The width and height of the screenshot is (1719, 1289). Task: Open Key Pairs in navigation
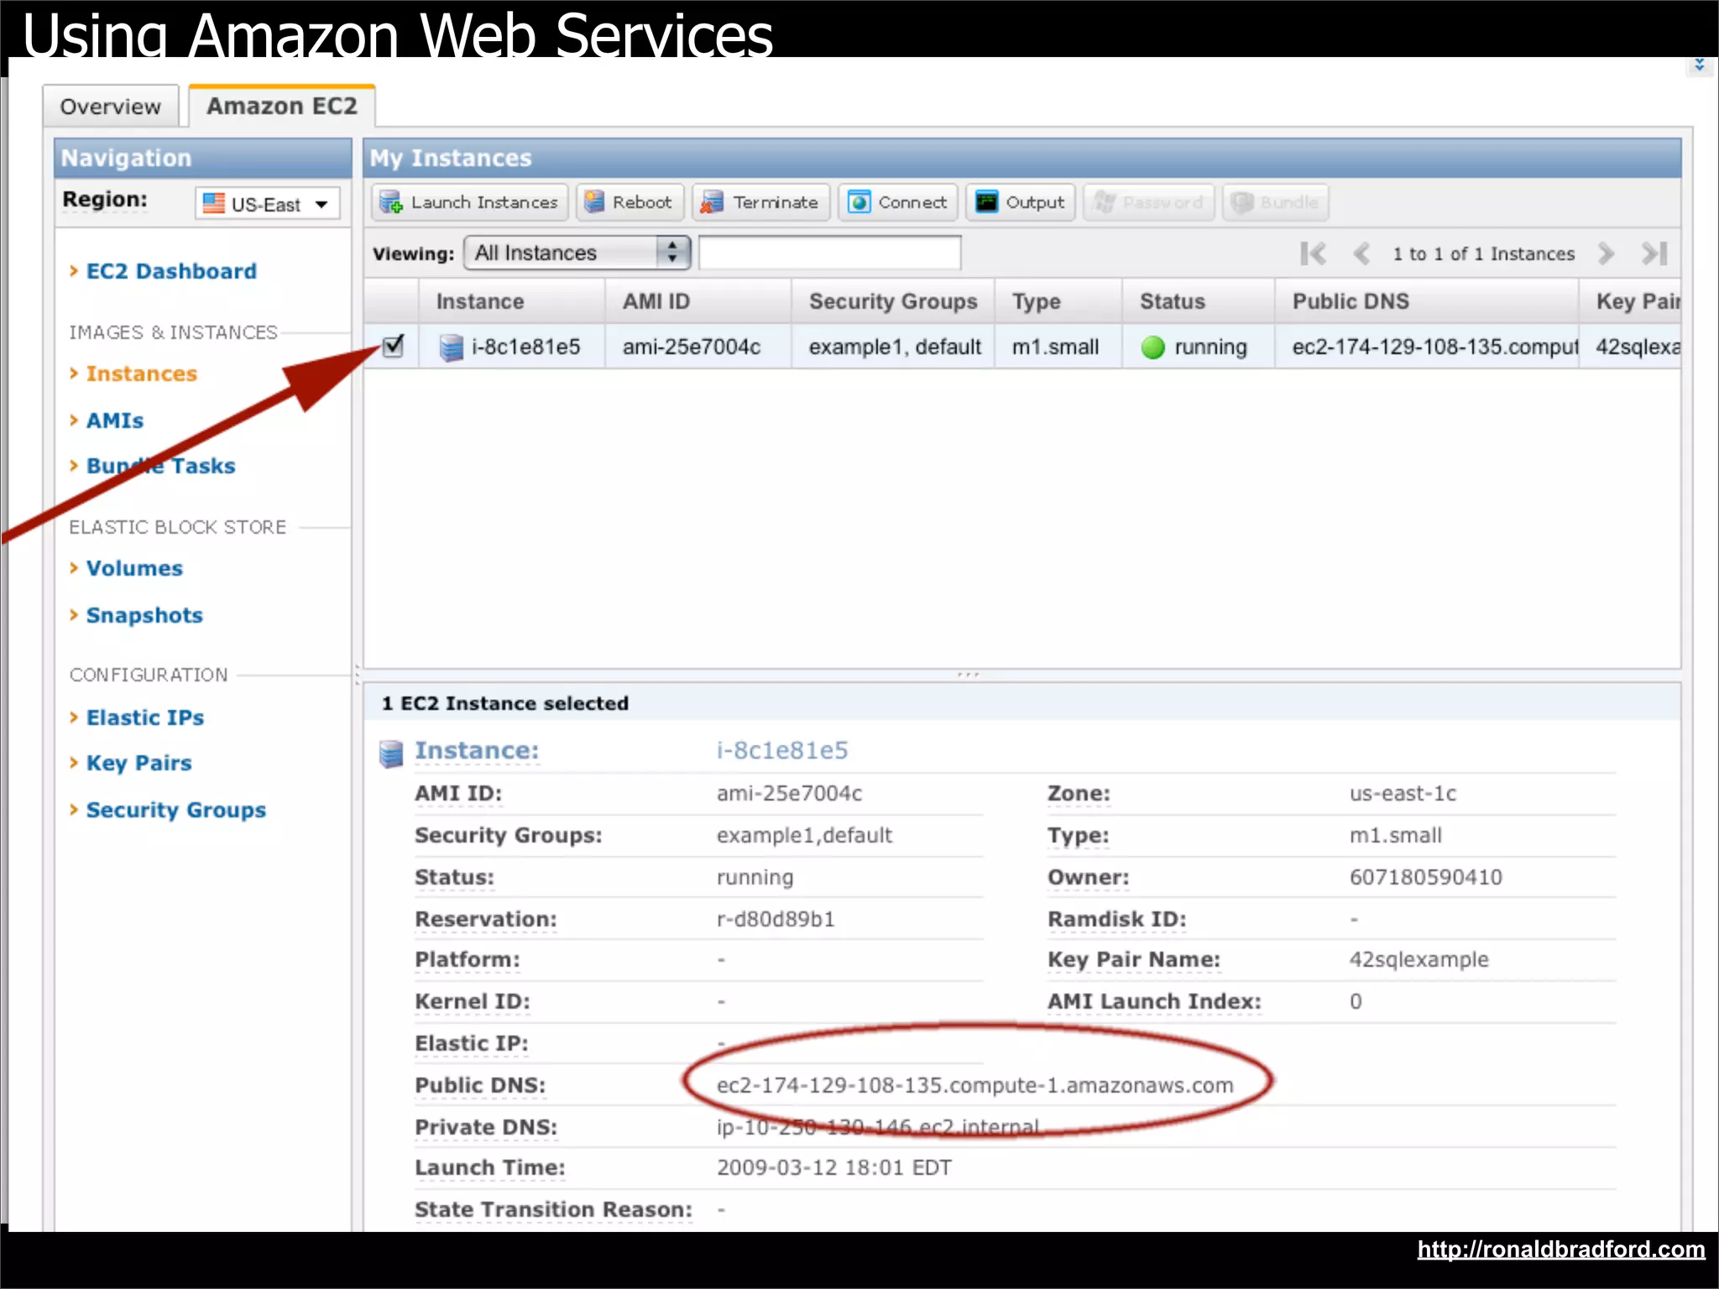[138, 763]
